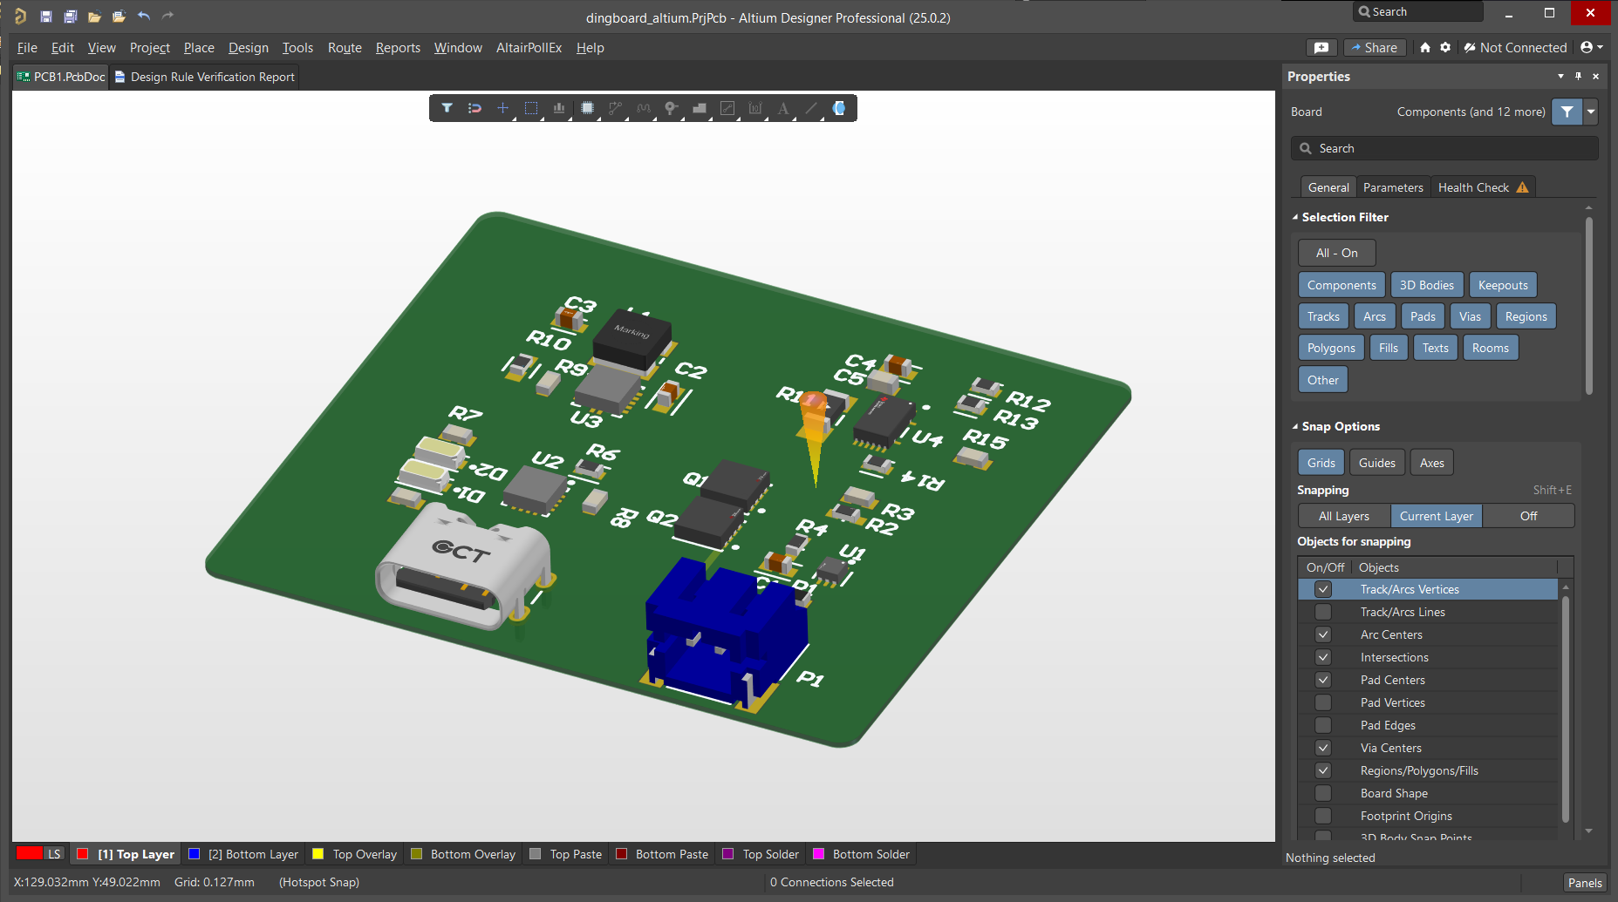Select the Place Component chip icon

(587, 108)
